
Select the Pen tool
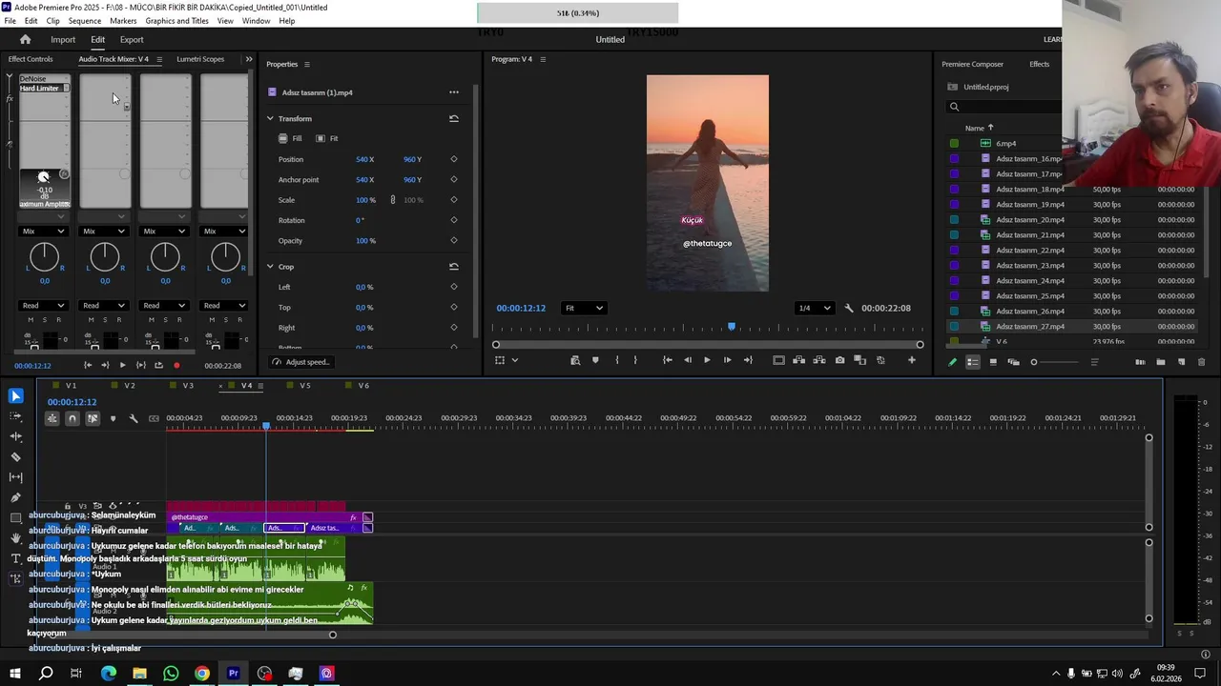pyautogui.click(x=15, y=497)
